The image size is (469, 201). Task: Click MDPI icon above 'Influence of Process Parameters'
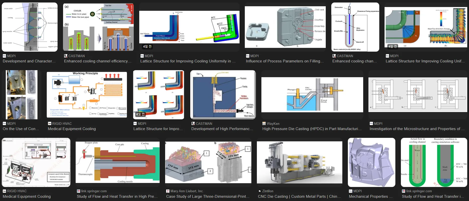pyautogui.click(x=247, y=56)
